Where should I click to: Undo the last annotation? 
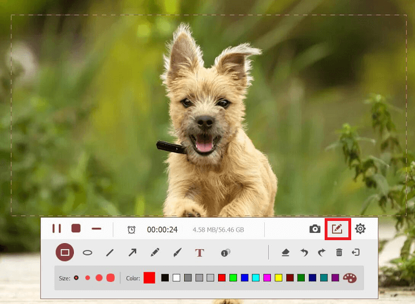[x=304, y=253]
